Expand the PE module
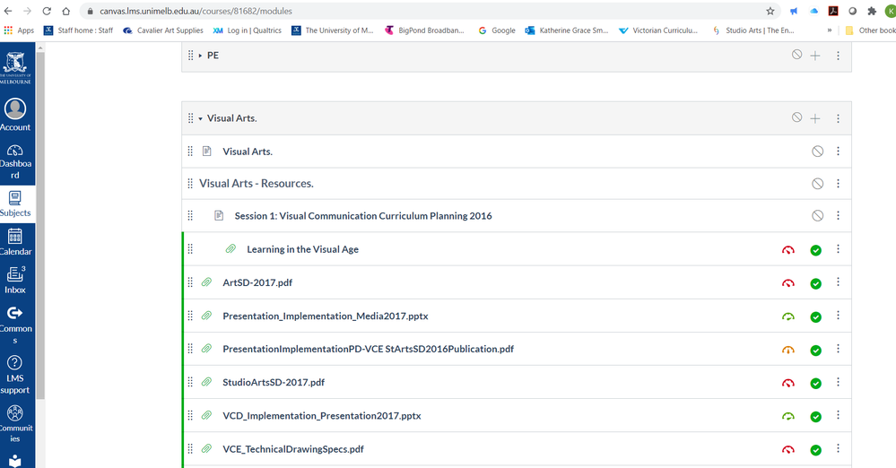Image resolution: width=896 pixels, height=468 pixels. tap(200, 56)
